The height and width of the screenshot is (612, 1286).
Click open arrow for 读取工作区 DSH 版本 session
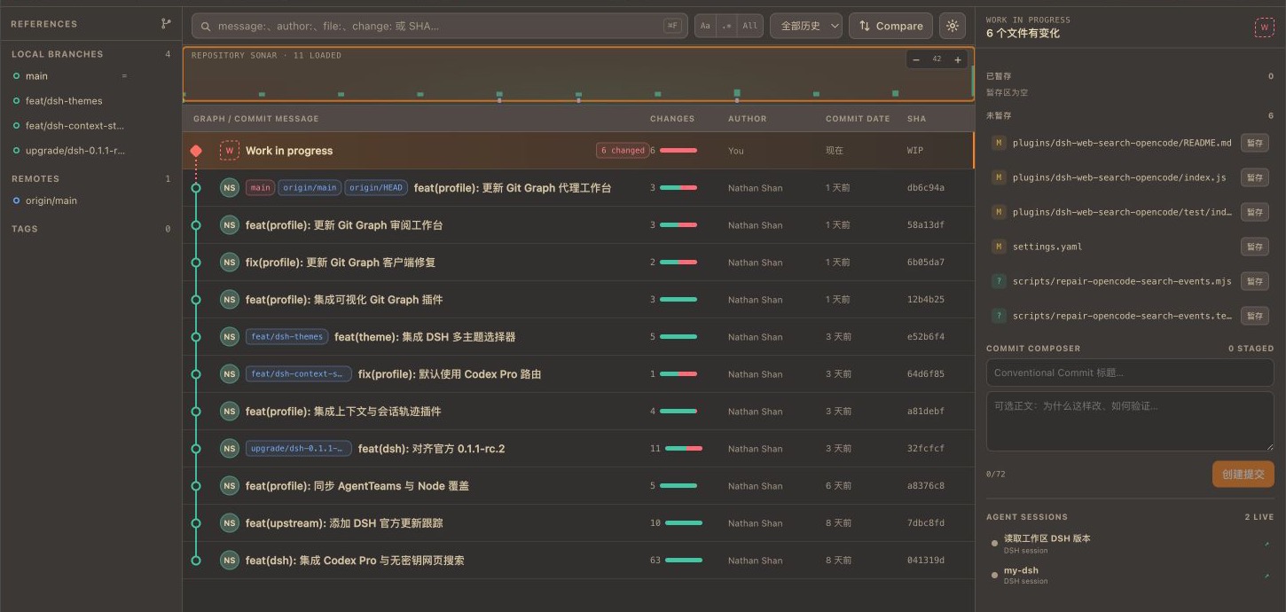1266,544
